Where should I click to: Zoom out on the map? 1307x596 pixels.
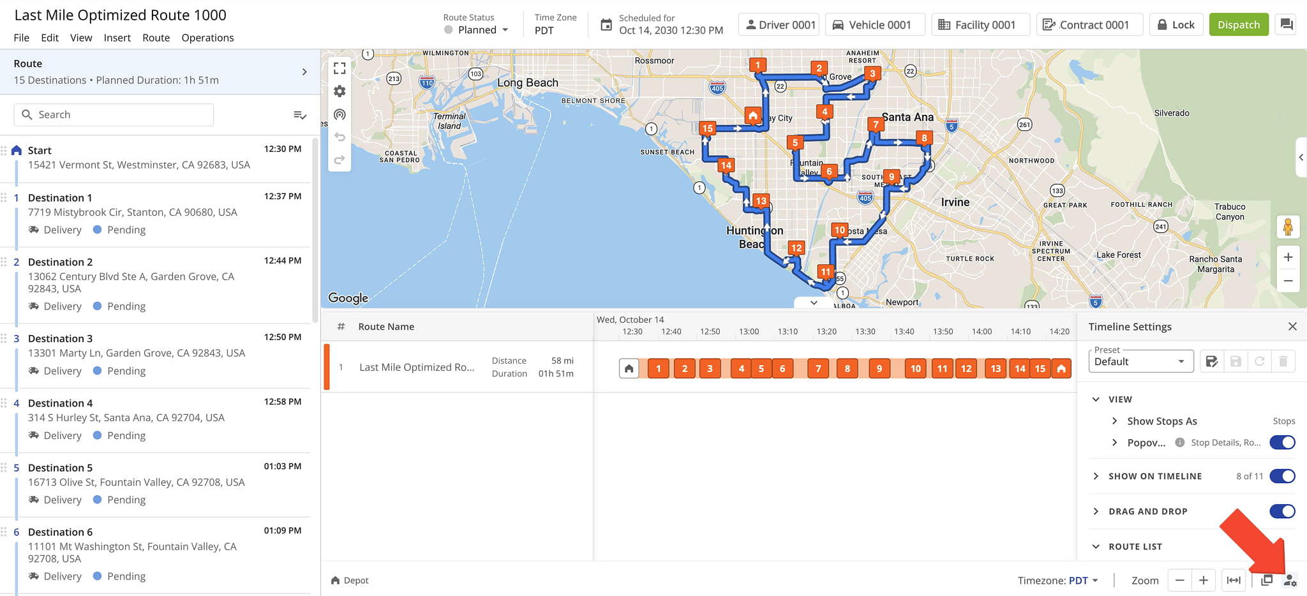tap(1288, 281)
